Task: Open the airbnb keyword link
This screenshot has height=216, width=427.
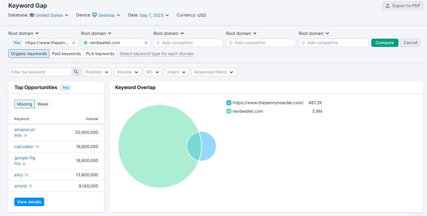Action: coord(21,186)
